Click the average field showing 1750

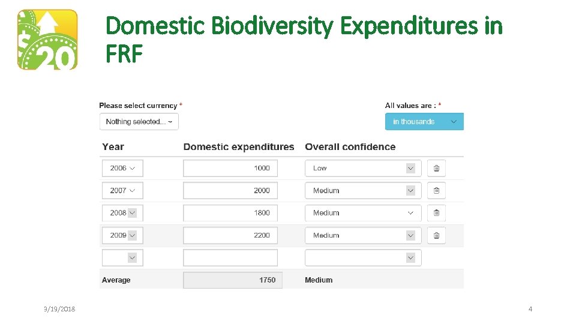point(233,280)
